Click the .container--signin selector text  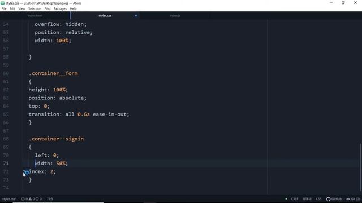click(x=57, y=139)
